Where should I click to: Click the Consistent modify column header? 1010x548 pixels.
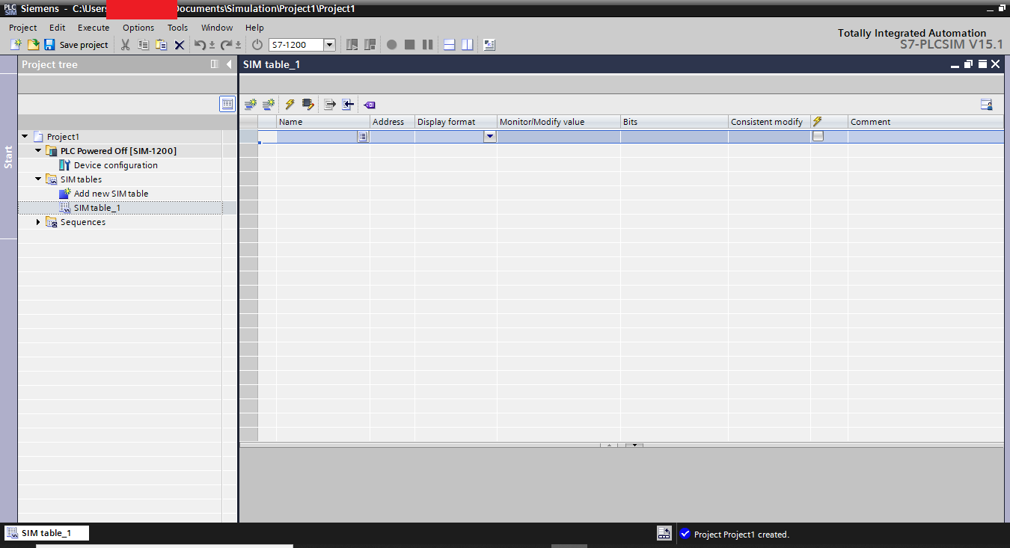pos(769,122)
